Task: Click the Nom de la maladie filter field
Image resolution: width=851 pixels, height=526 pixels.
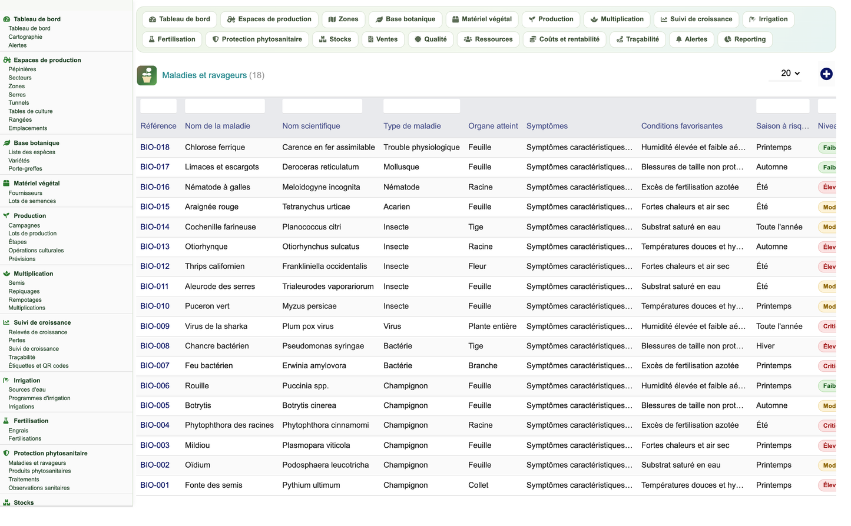Action: tap(225, 106)
